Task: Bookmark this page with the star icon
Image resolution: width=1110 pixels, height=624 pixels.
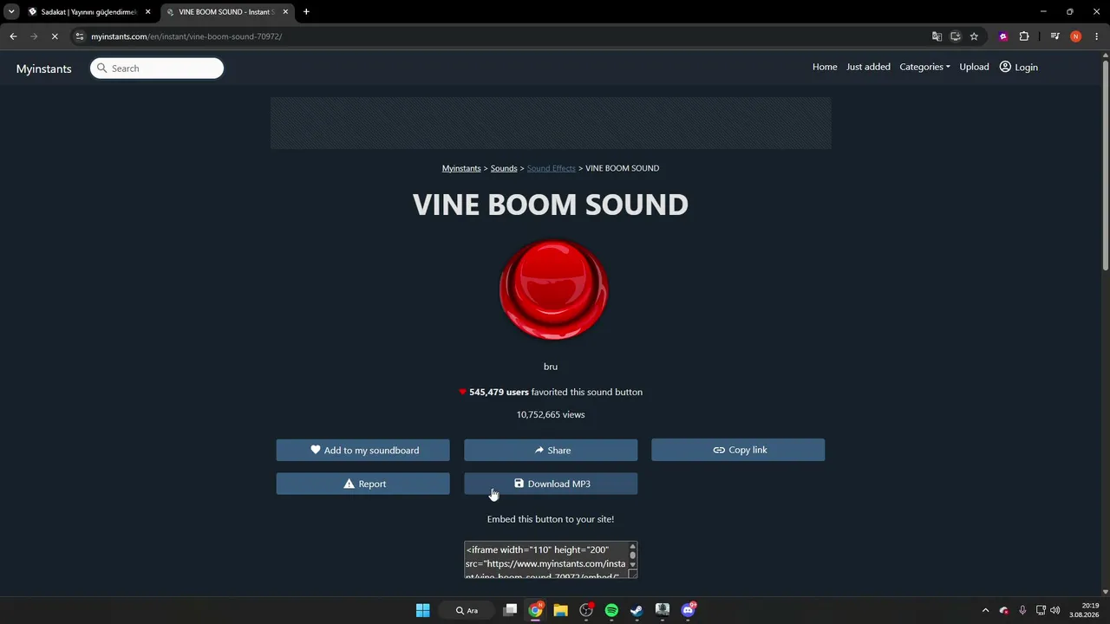Action: click(974, 36)
